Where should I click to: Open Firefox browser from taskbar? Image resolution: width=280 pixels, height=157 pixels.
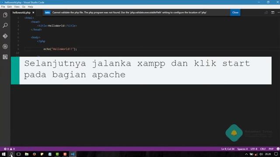34,154
